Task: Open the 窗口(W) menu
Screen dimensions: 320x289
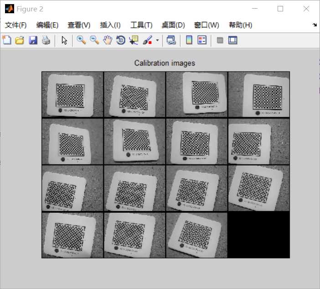Action: (206, 25)
